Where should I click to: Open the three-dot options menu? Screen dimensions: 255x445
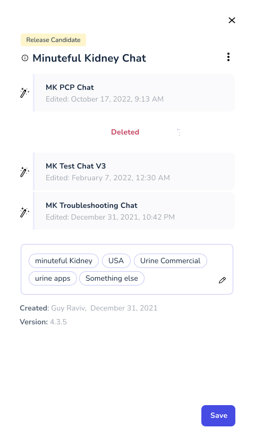pyautogui.click(x=228, y=57)
